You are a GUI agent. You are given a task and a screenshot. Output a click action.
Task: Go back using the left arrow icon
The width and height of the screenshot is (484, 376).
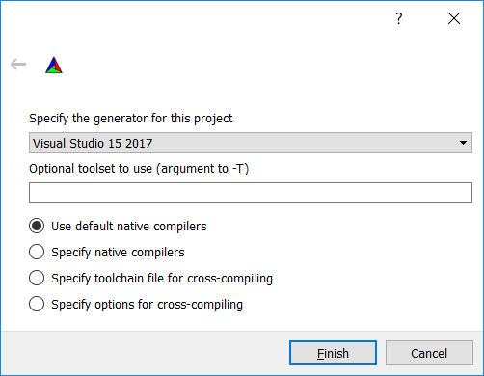[18, 65]
